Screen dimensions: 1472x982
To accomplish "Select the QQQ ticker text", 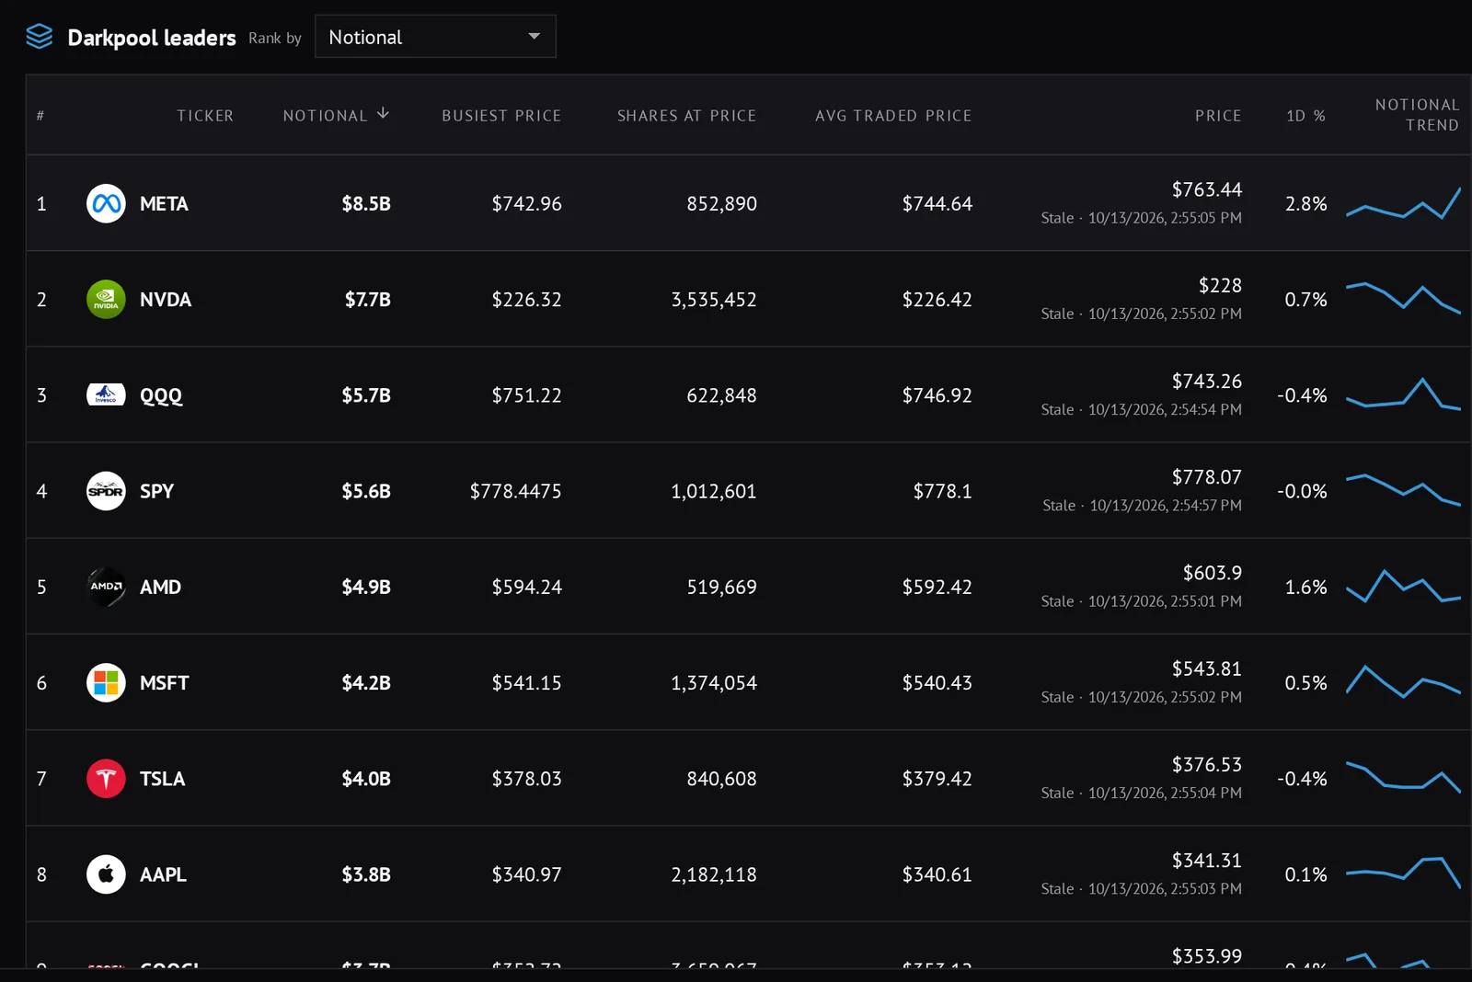I will pos(161,396).
